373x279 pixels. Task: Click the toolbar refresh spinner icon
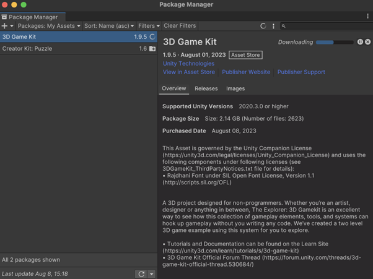263,26
